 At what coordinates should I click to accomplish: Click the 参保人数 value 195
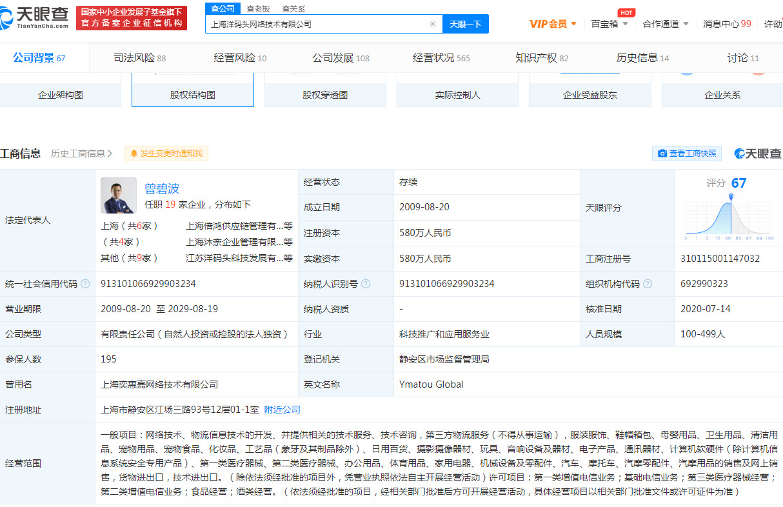tap(108, 359)
